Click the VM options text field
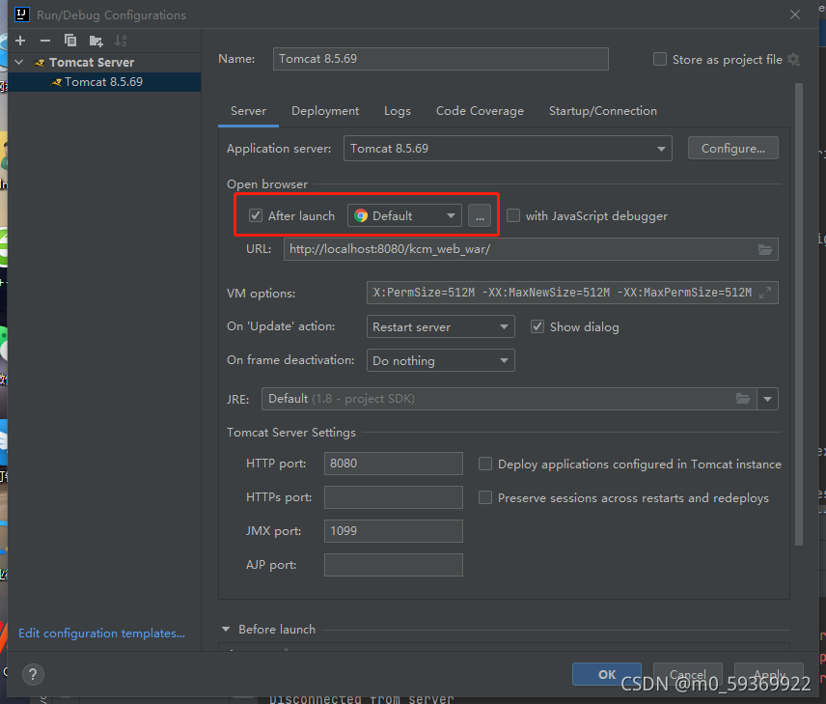This screenshot has width=826, height=704. [572, 293]
